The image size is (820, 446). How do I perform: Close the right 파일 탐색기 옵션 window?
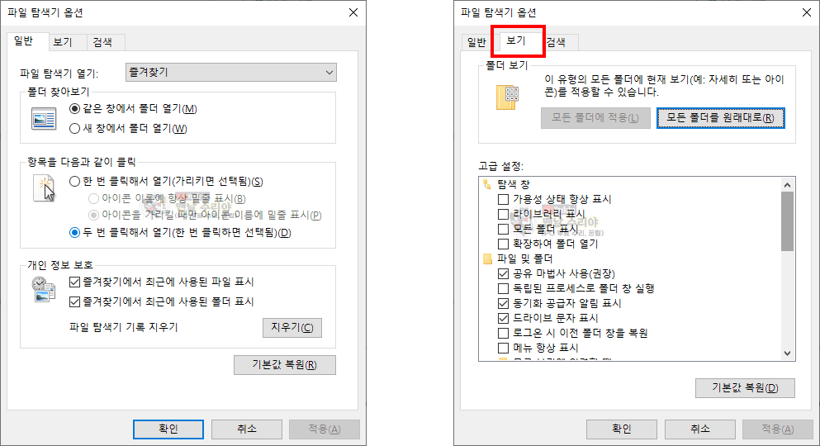(x=807, y=12)
